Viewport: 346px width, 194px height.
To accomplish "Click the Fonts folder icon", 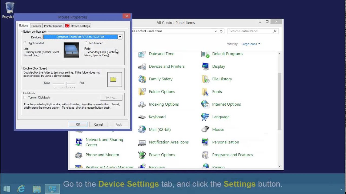I will [x=205, y=92].
